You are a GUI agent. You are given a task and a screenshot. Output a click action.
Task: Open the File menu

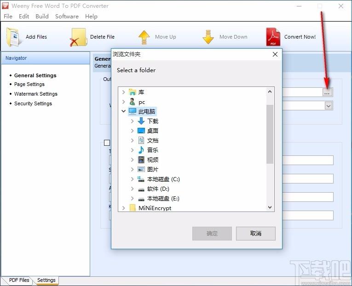point(8,17)
